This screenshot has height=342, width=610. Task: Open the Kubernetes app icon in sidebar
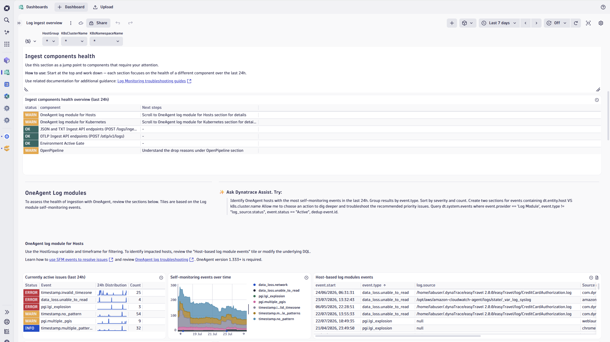pyautogui.click(x=7, y=137)
